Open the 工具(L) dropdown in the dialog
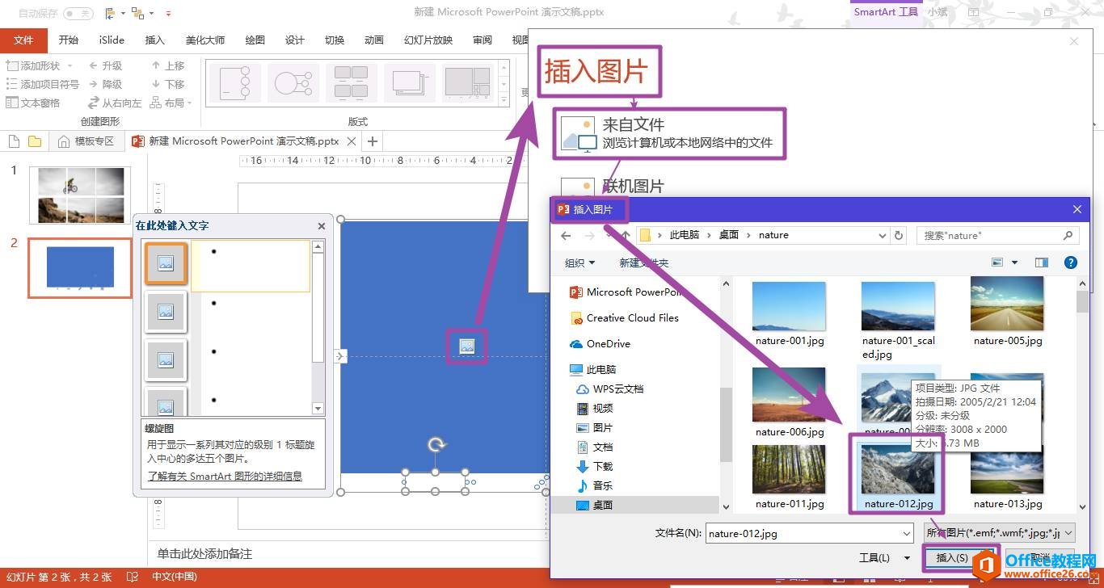Image resolution: width=1104 pixels, height=588 pixels. [x=885, y=557]
